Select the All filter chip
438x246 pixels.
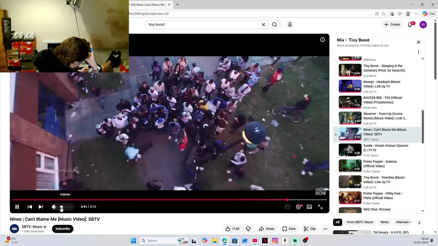337,222
